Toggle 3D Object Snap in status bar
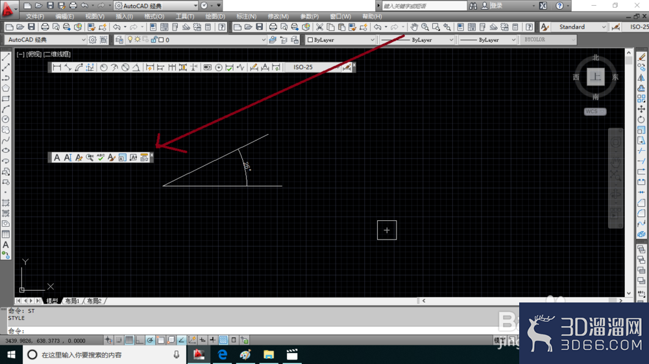 [x=171, y=341]
